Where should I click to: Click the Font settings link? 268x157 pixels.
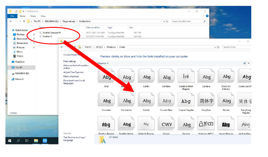pyautogui.click(x=69, y=61)
